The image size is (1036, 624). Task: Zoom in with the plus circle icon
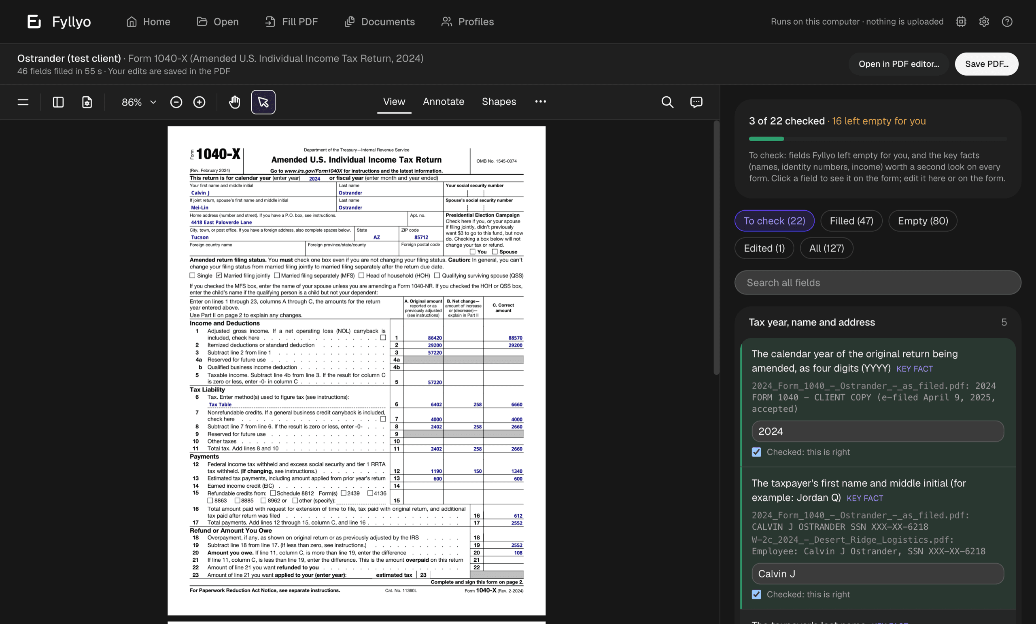(199, 102)
